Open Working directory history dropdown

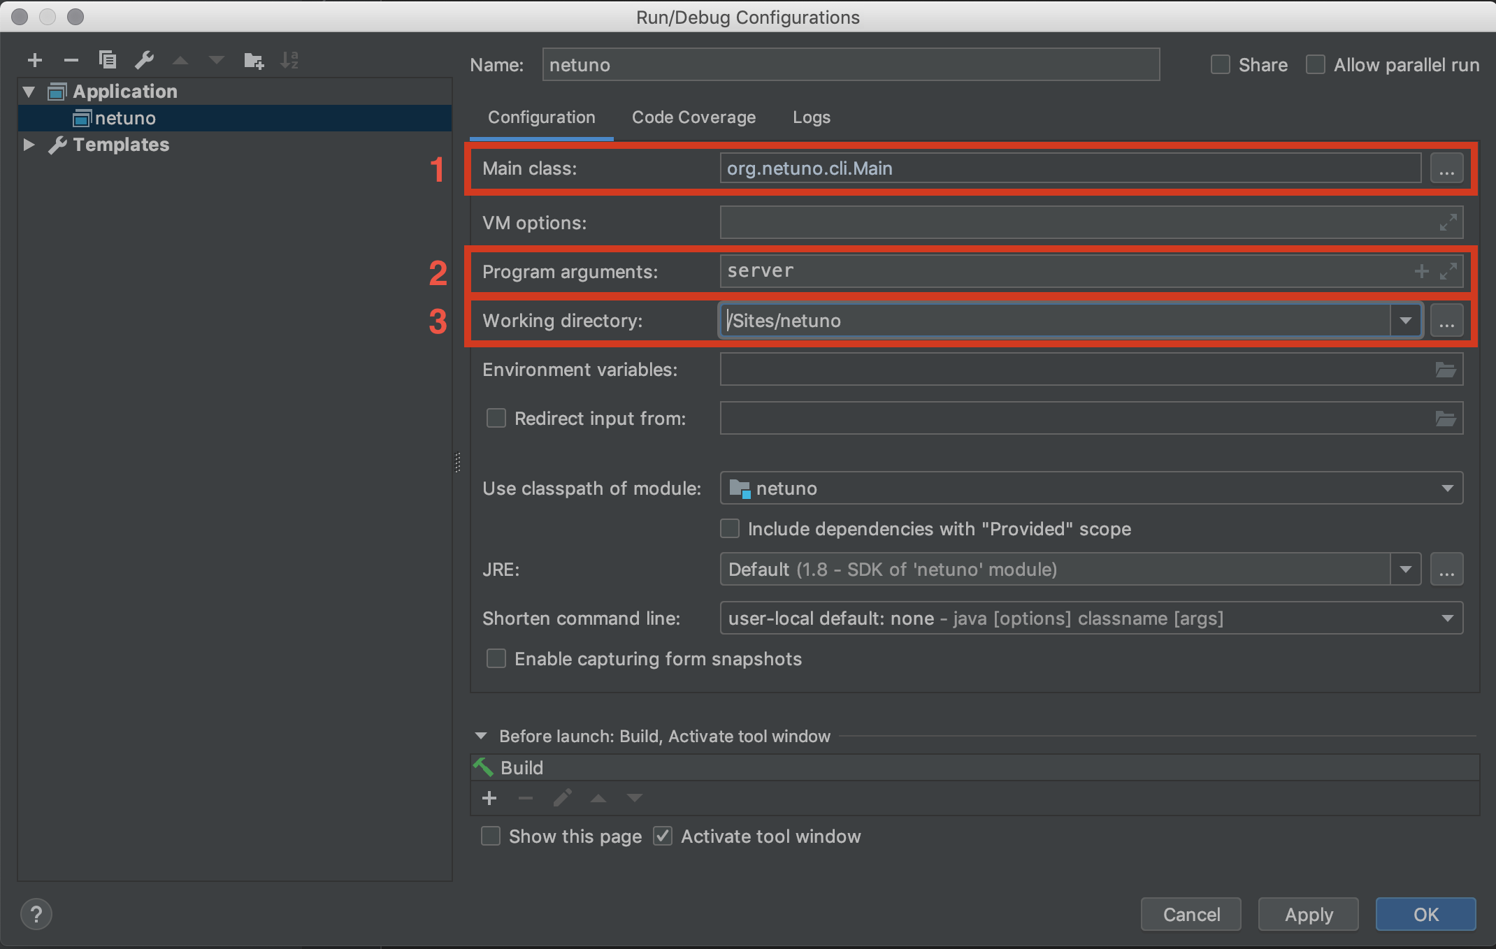[x=1405, y=321]
